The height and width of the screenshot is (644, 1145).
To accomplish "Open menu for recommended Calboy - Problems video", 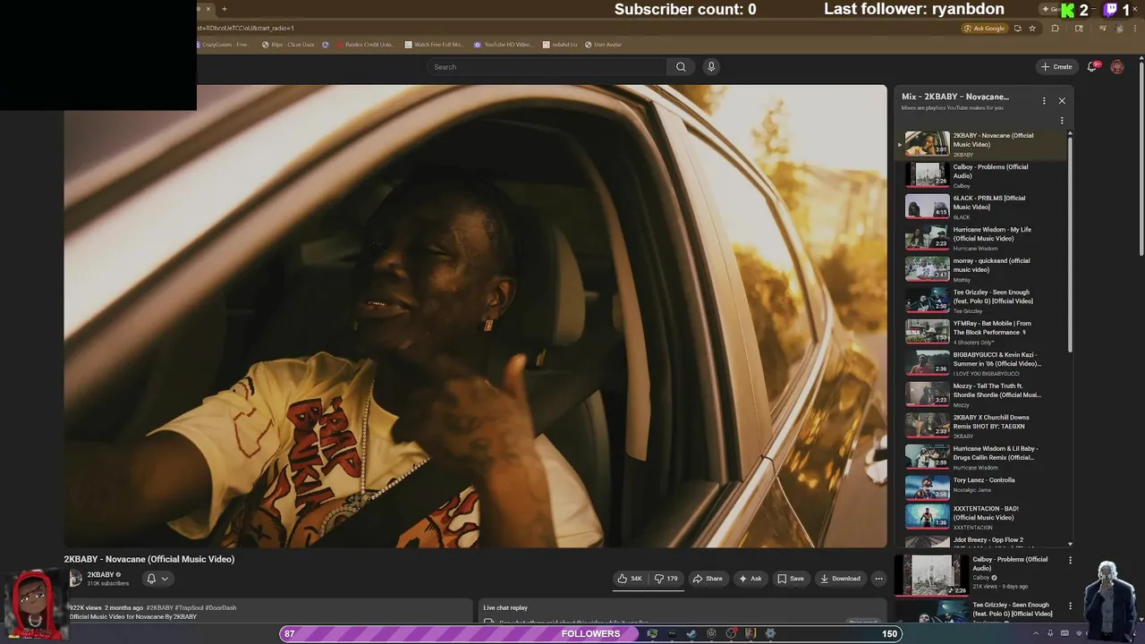I will coord(1070,560).
